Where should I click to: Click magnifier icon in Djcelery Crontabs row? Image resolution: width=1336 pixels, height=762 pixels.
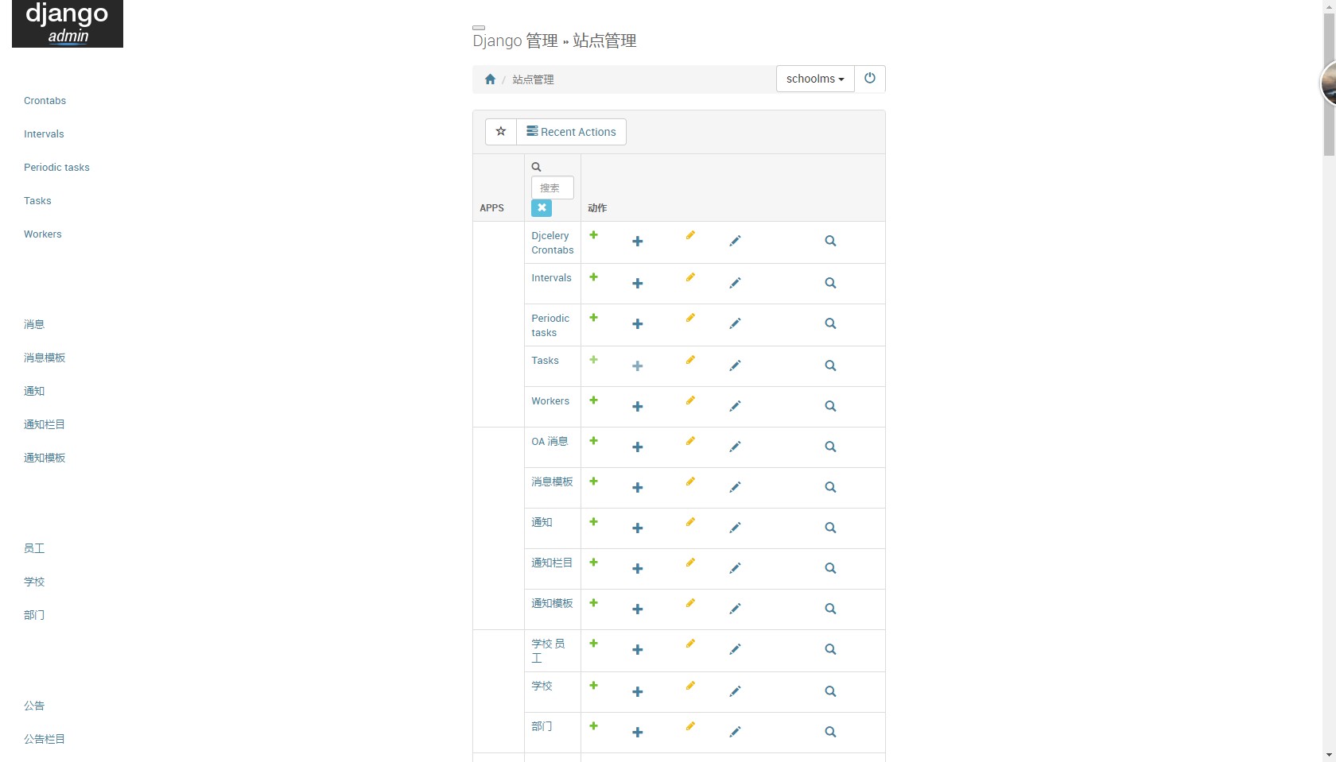(x=830, y=241)
